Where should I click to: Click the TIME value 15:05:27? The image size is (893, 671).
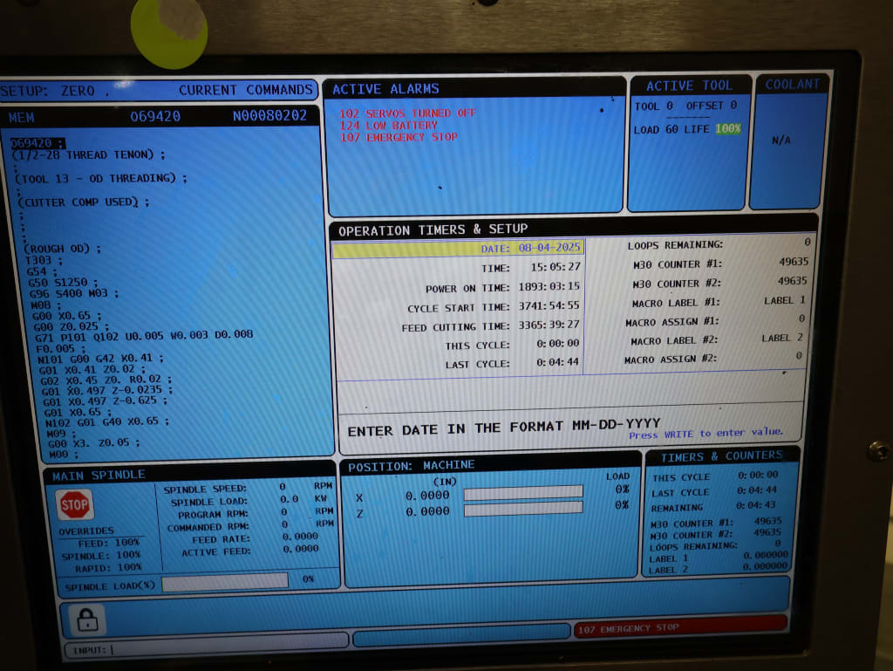pos(556,267)
